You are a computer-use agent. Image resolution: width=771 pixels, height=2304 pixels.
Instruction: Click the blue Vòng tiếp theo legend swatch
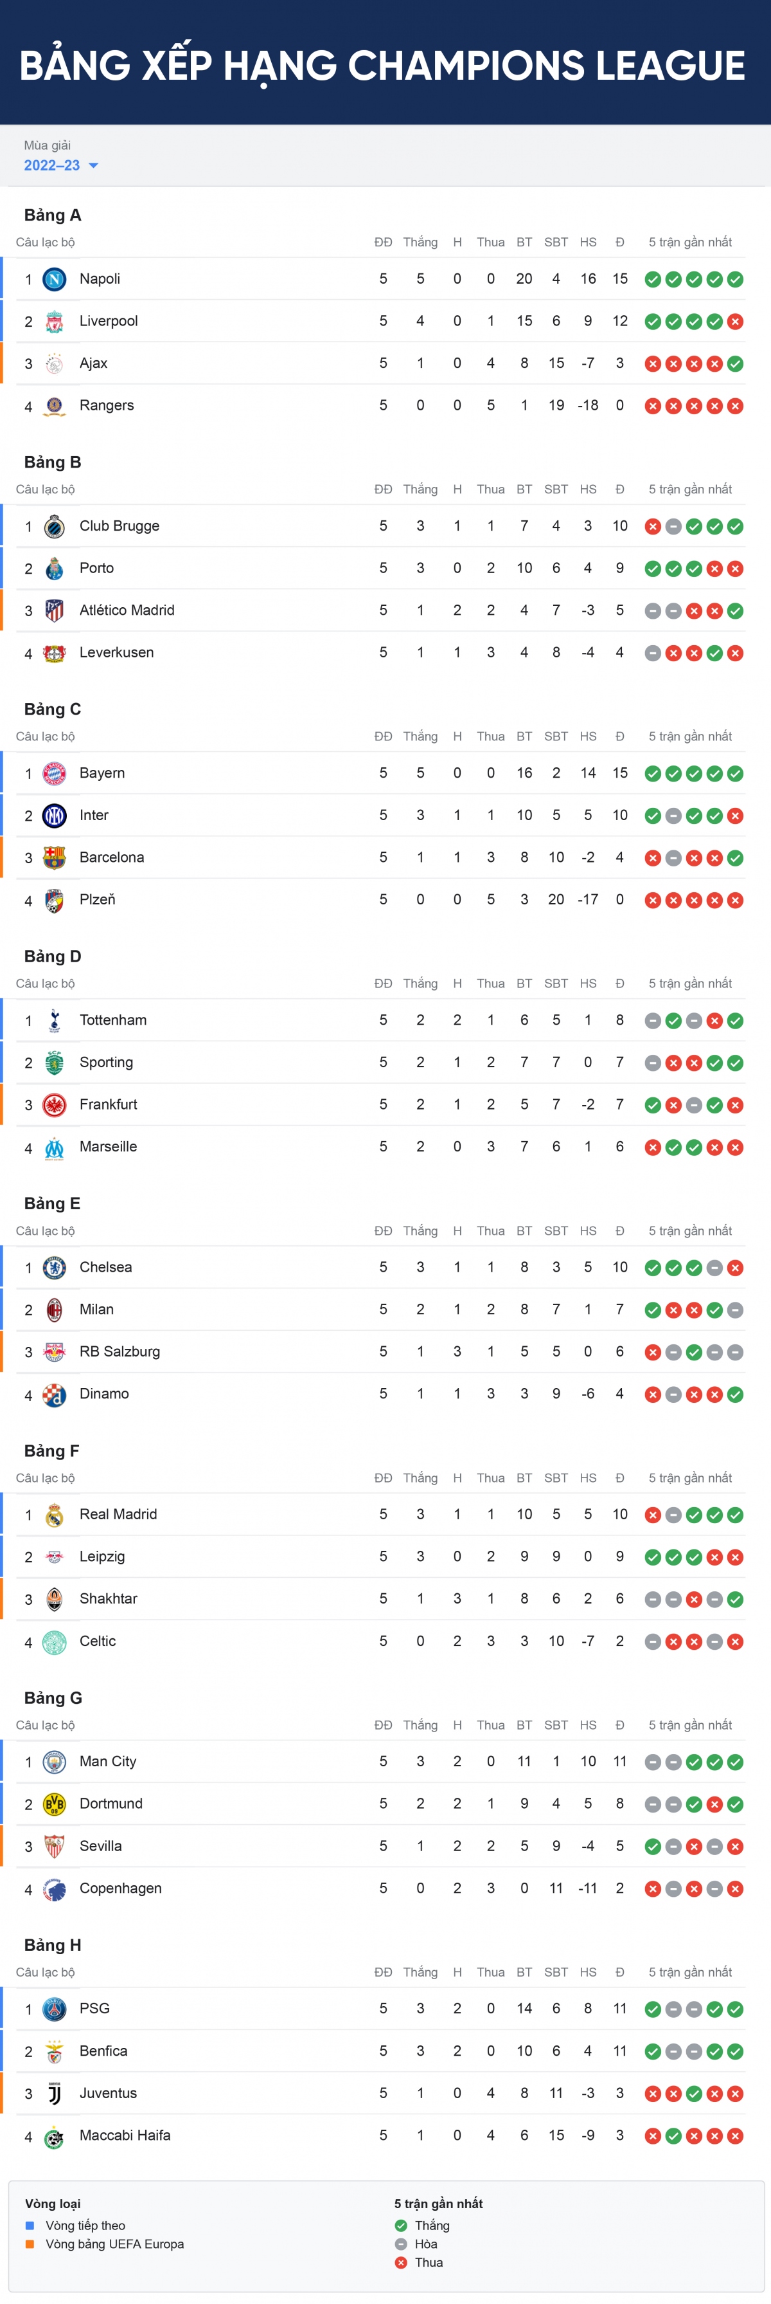click(30, 2226)
